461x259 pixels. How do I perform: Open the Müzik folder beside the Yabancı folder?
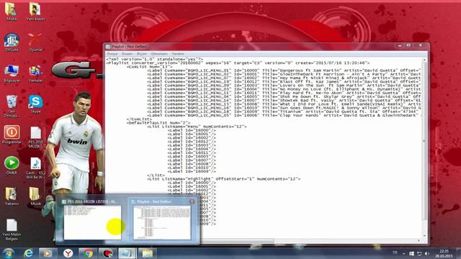coord(35,196)
